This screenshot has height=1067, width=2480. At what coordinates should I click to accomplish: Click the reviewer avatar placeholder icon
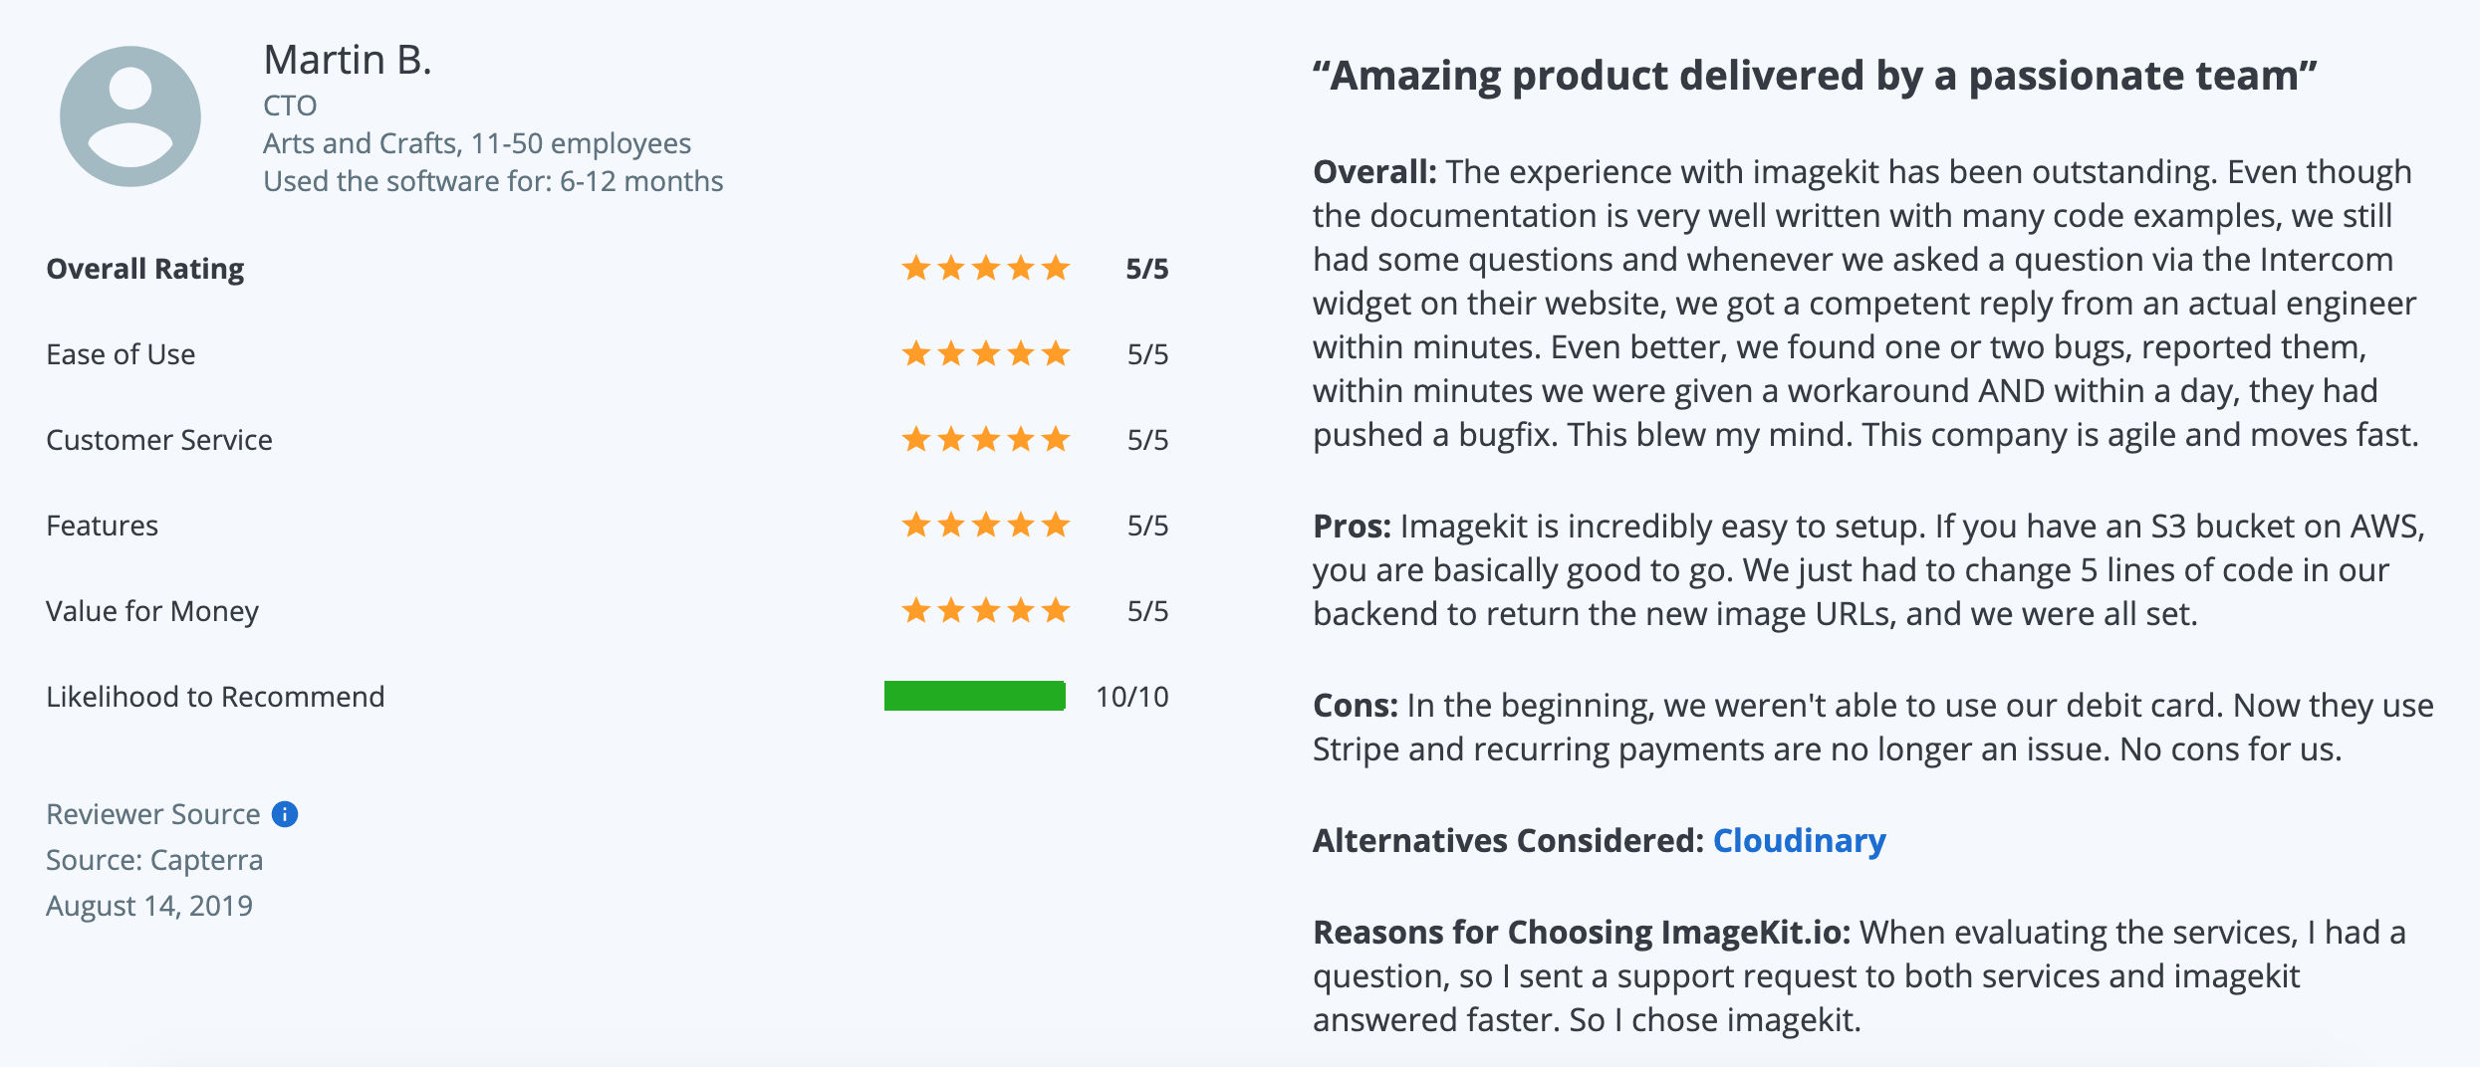[x=130, y=116]
